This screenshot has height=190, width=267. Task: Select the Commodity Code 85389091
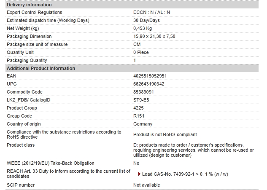coord(143,92)
